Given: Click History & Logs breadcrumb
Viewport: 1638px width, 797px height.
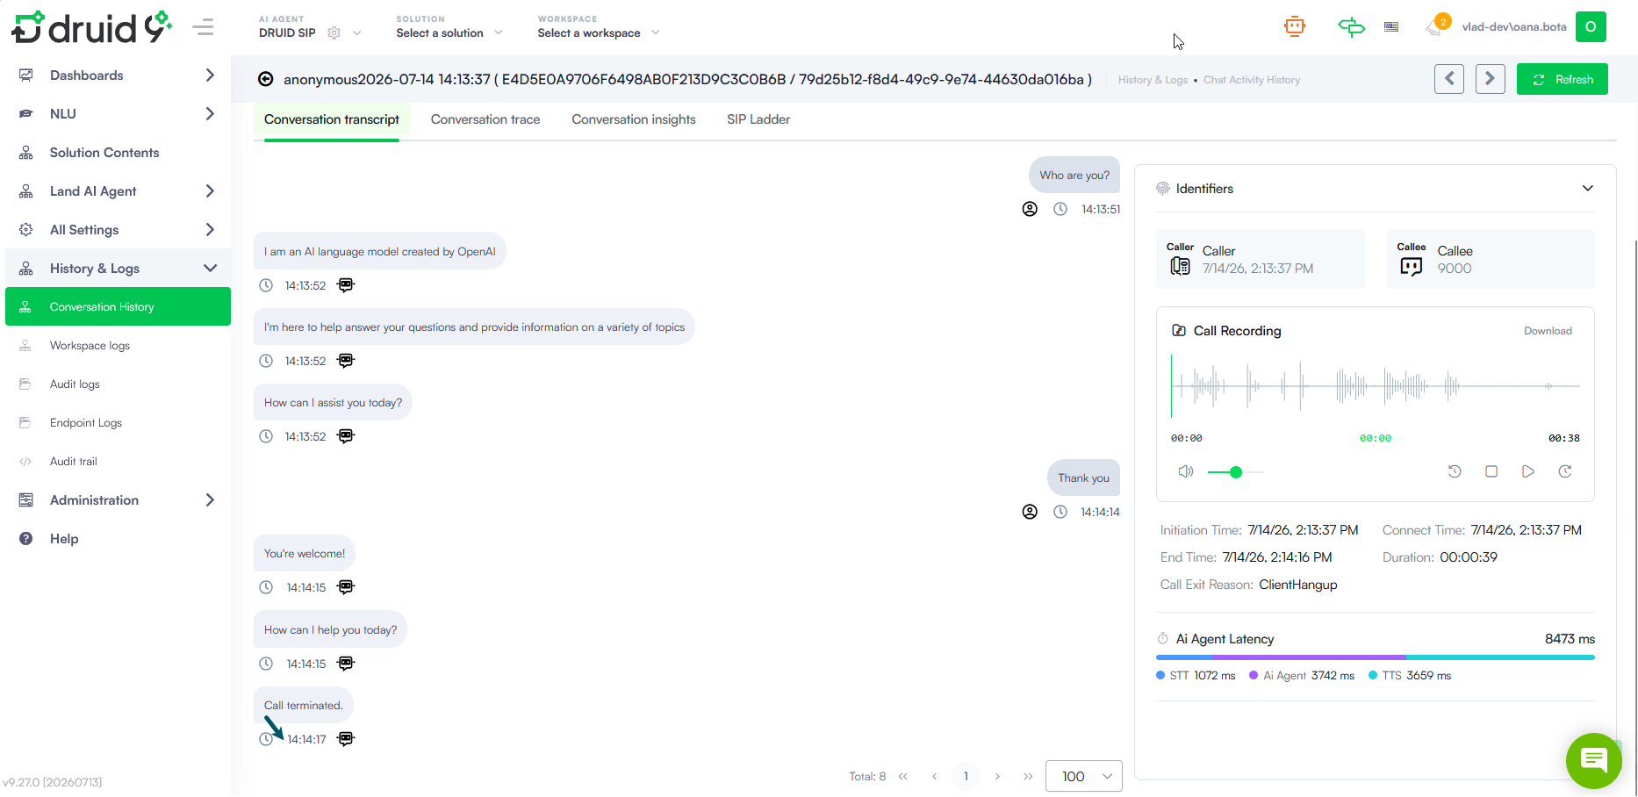Looking at the screenshot, I should pyautogui.click(x=1153, y=80).
